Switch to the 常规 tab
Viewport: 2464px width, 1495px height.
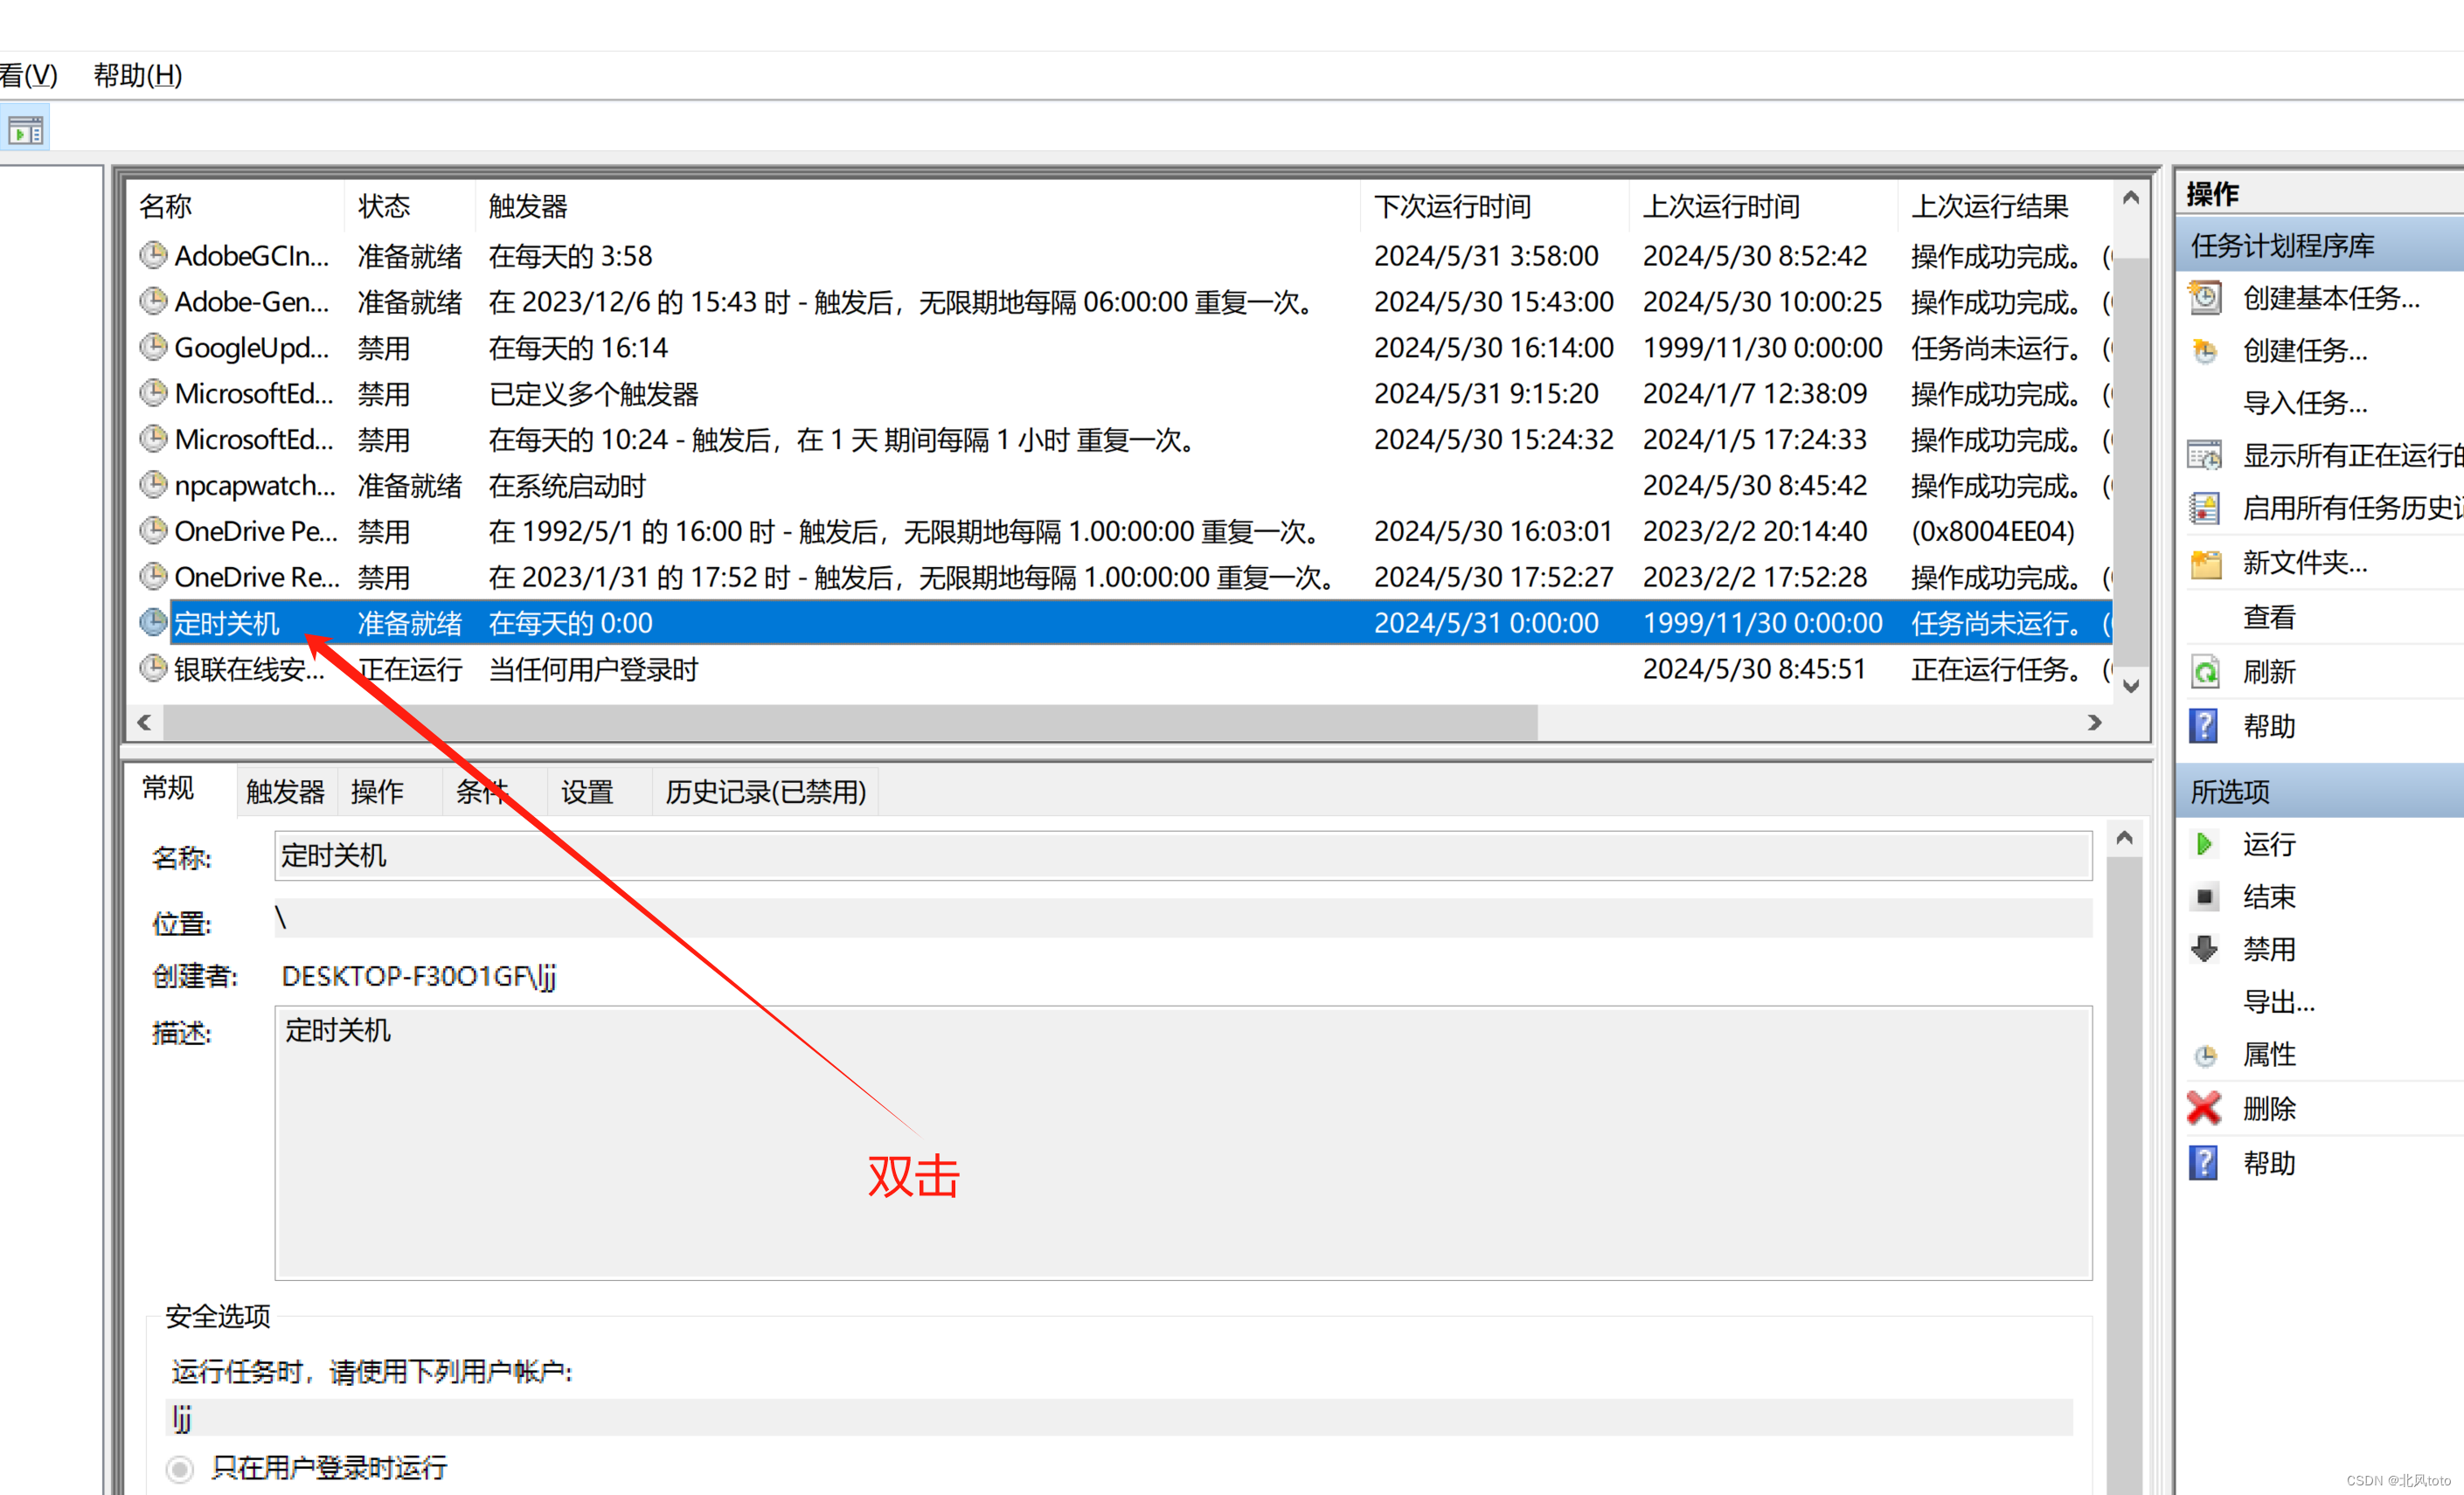[x=168, y=788]
